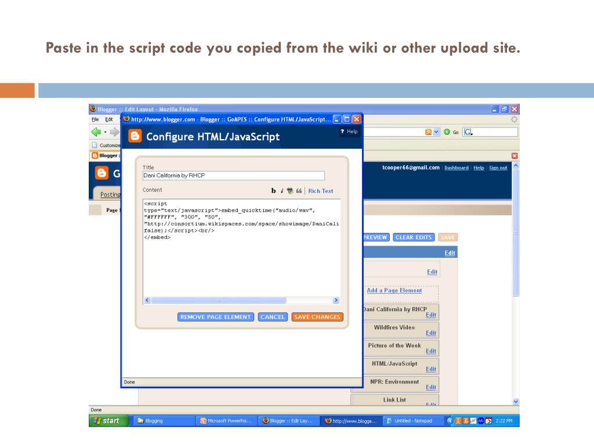The height and width of the screenshot is (445, 594).
Task: Click the Link List page element
Action: 394,400
